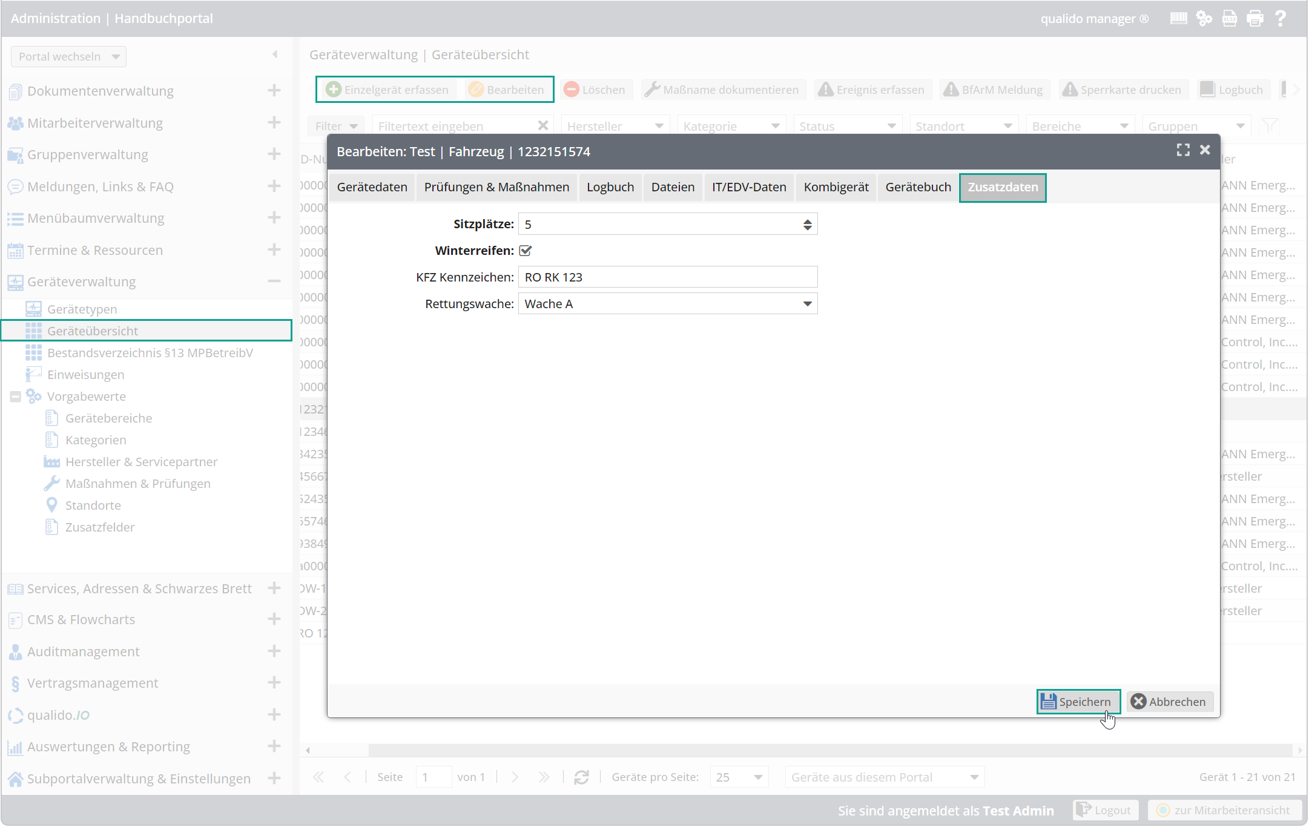Viewport: 1309px width, 827px height.
Task: Uncheck the Winterreifen checkbox
Action: coord(526,251)
